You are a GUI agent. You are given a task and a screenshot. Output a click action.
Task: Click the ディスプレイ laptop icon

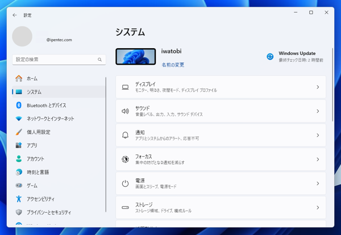tap(125, 87)
